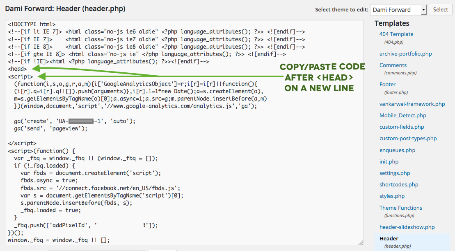Click the 'Templates' heading
The image size is (455, 251).
click(392, 23)
